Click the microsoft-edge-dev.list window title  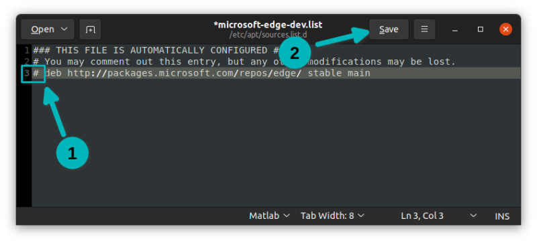coord(268,25)
